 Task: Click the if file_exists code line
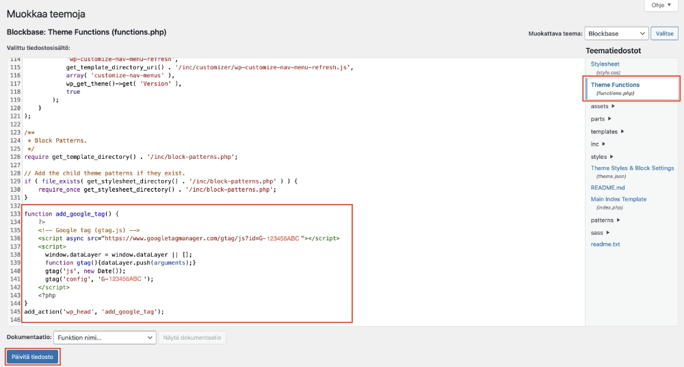(x=161, y=181)
